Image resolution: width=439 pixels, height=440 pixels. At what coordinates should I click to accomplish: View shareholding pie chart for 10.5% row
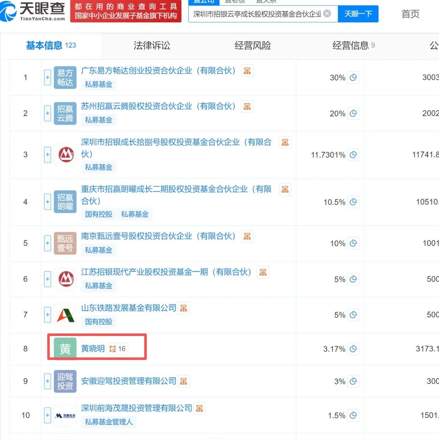(353, 202)
